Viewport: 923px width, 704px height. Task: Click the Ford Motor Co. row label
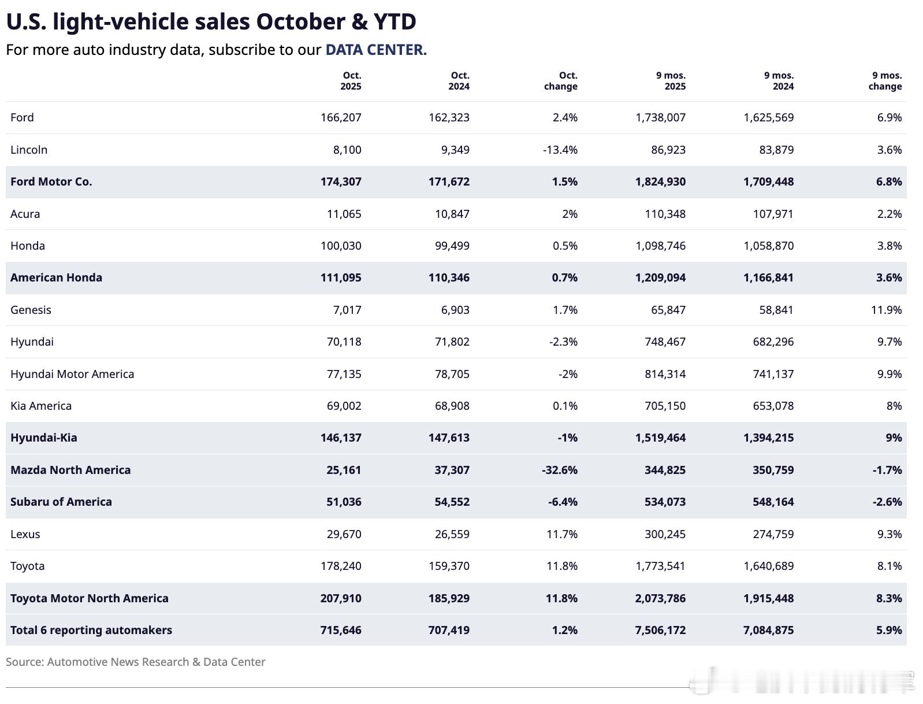[x=51, y=181]
